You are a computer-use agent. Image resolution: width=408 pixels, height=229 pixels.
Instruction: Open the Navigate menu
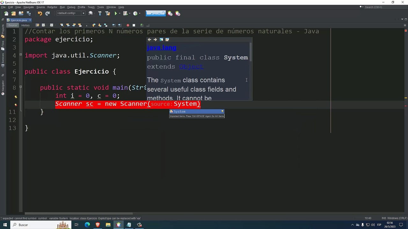[28, 7]
